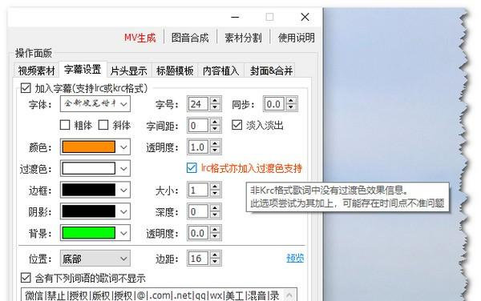Image resolution: width=481 pixels, height=301 pixels.
Task: Decrease the 字号 value
Action: point(215,107)
